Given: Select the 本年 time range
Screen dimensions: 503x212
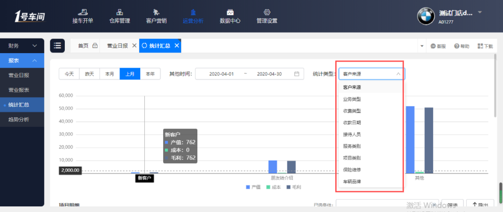Looking at the screenshot, I should [150, 74].
